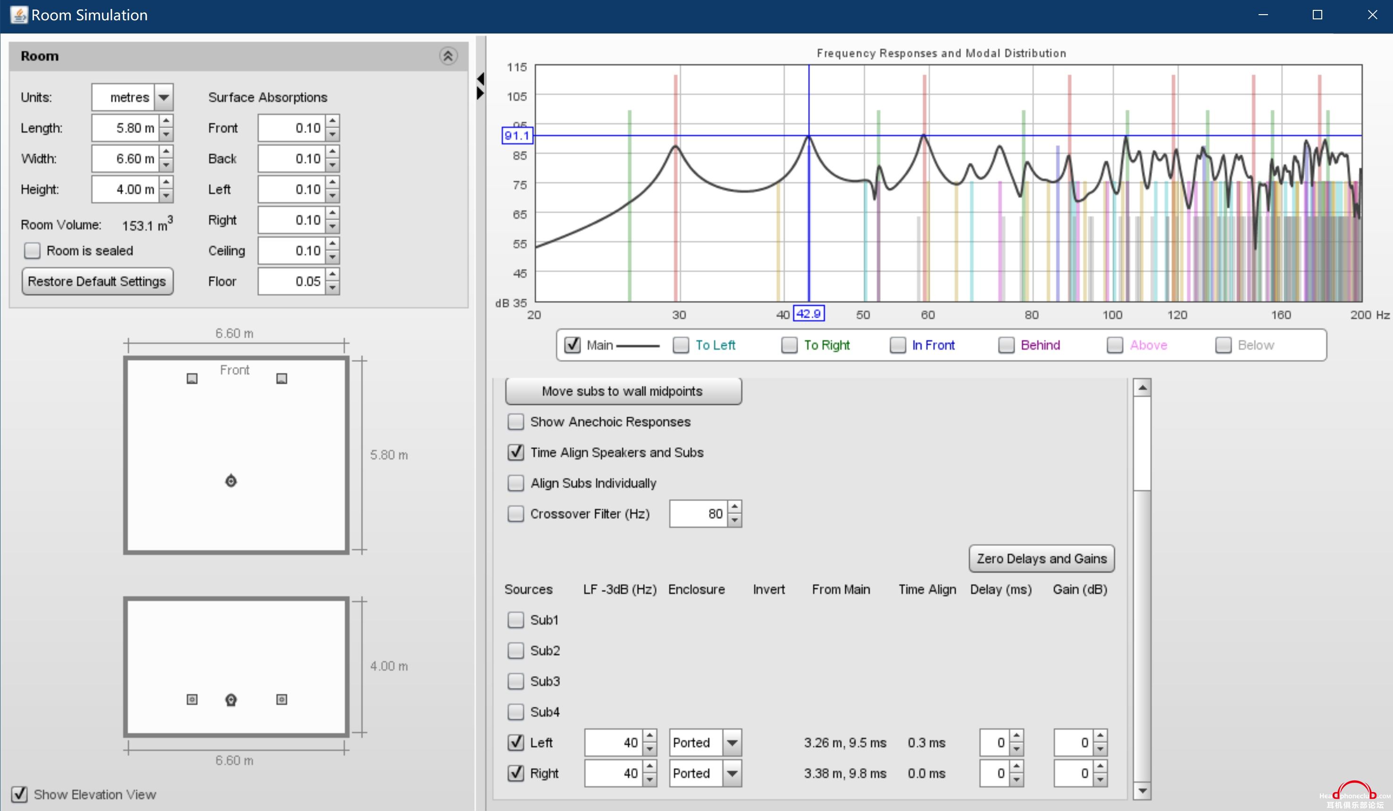Enable Sub4 source
This screenshot has width=1393, height=811.
pyautogui.click(x=516, y=711)
